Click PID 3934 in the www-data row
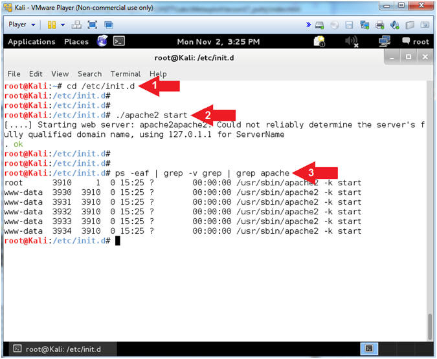Screen dimensions: 437x359 click(62, 231)
